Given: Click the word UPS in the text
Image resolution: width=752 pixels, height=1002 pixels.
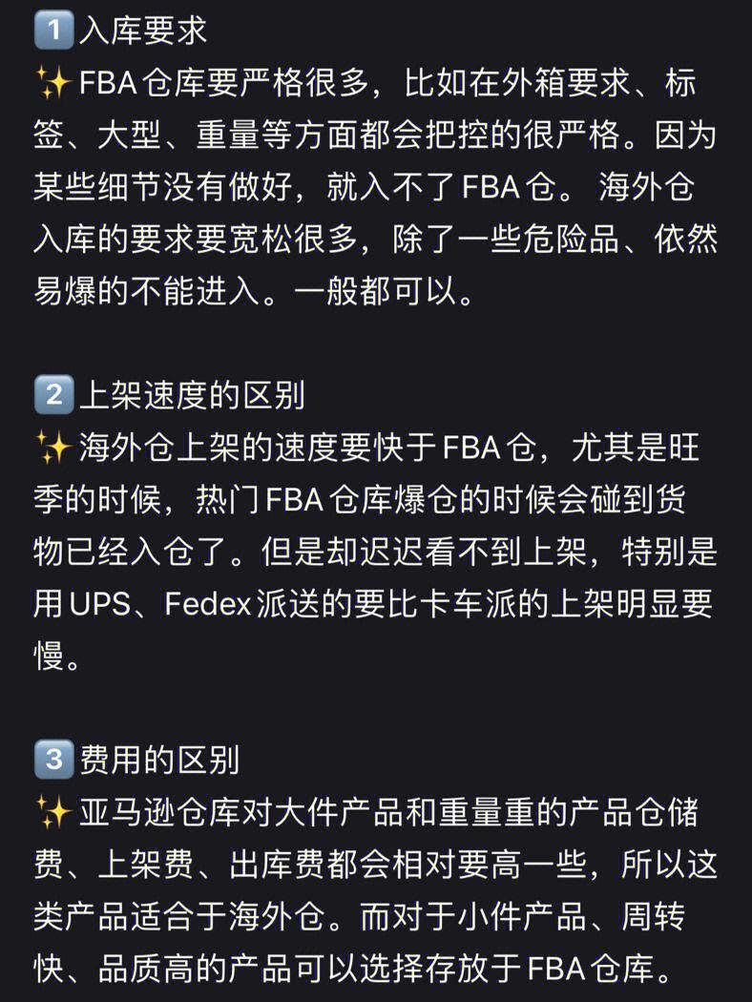Looking at the screenshot, I should [99, 603].
